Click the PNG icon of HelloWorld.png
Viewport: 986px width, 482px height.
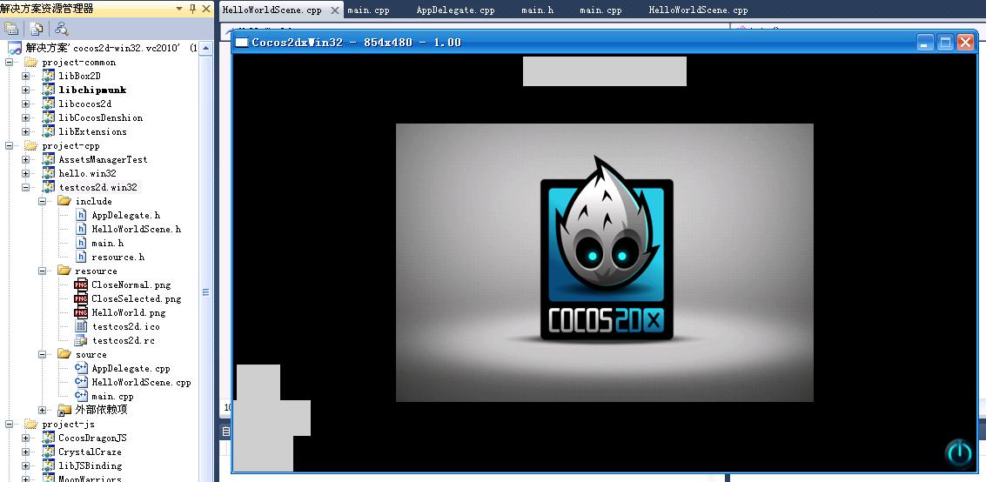coord(81,312)
